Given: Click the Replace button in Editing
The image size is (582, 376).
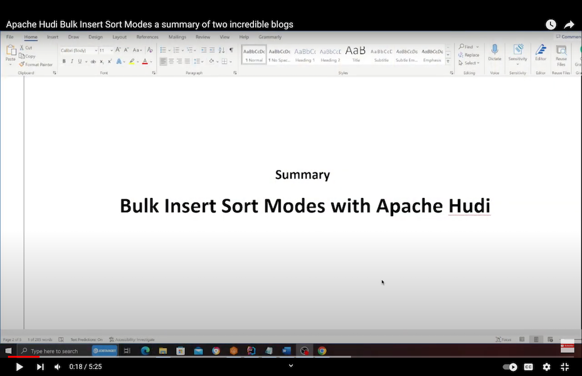Looking at the screenshot, I should tap(469, 55).
